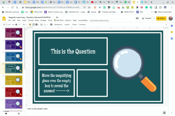Open the 'All changes saved in Drive' link
The image size is (175, 116).
pos(99,21)
